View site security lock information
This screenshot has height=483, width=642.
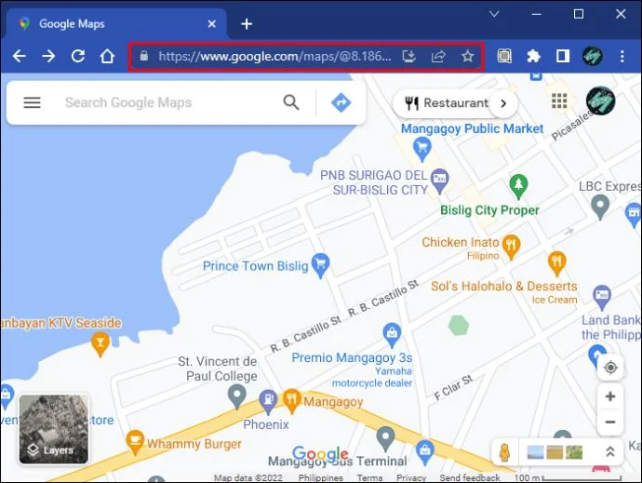tap(143, 56)
